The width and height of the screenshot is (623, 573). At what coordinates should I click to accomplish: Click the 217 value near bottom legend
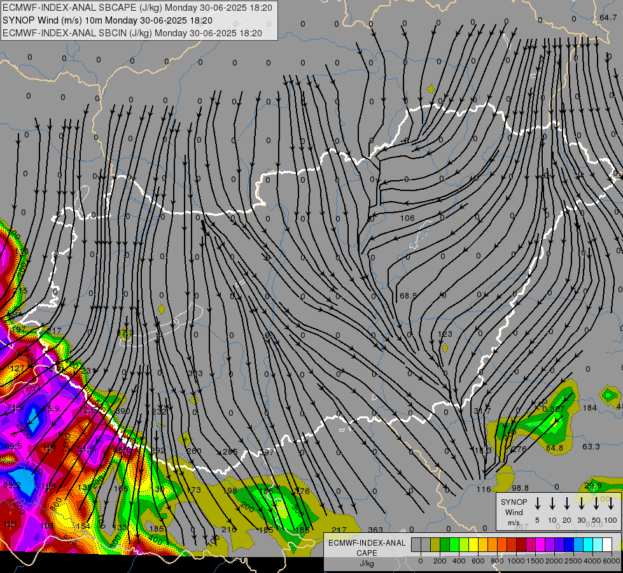(x=339, y=530)
